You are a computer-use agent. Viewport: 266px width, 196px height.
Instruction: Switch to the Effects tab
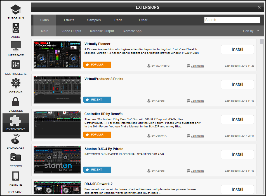pos(69,20)
